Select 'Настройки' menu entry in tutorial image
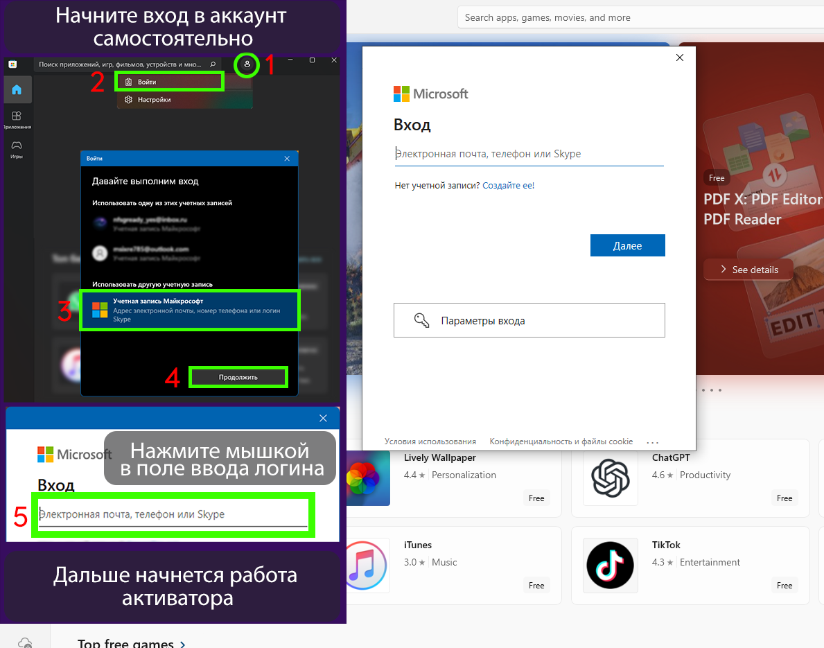Image resolution: width=824 pixels, height=648 pixels. point(184,99)
